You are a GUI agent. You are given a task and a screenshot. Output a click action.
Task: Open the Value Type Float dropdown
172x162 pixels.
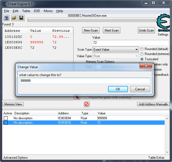coord(116,56)
